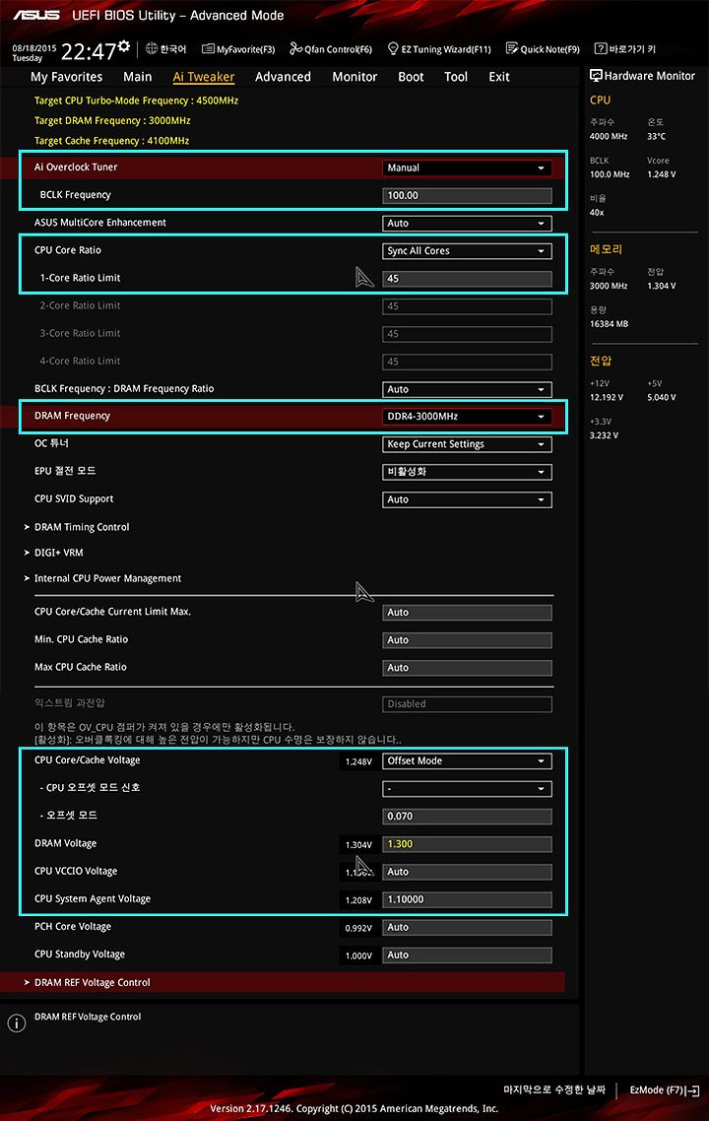The height and width of the screenshot is (1121, 709).
Task: Click the Target DRAM Frequency : 3000MHz text
Action: click(x=112, y=121)
